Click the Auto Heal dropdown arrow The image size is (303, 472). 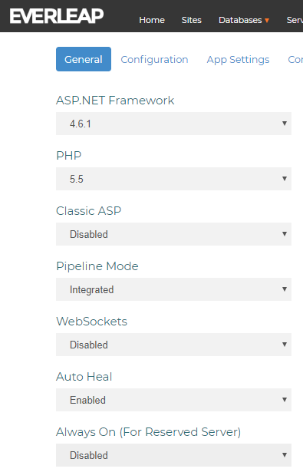285,399
